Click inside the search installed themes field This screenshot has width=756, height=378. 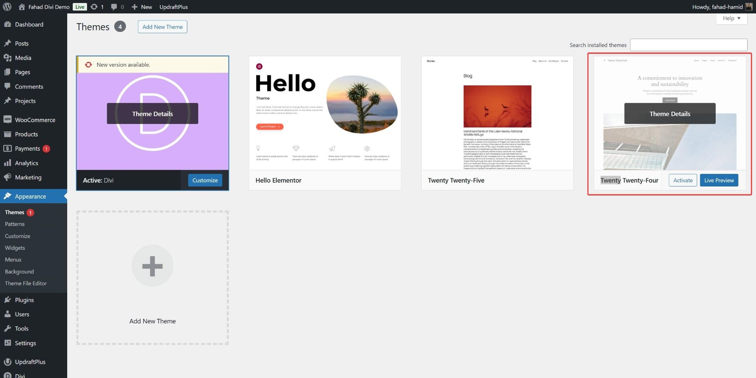688,45
